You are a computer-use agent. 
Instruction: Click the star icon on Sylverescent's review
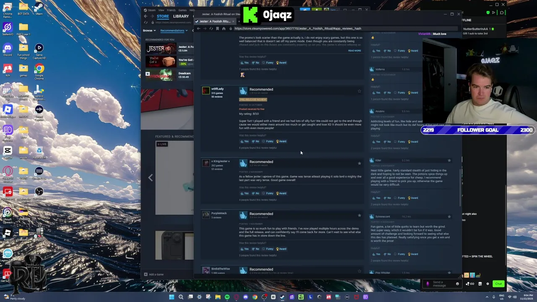click(449, 216)
